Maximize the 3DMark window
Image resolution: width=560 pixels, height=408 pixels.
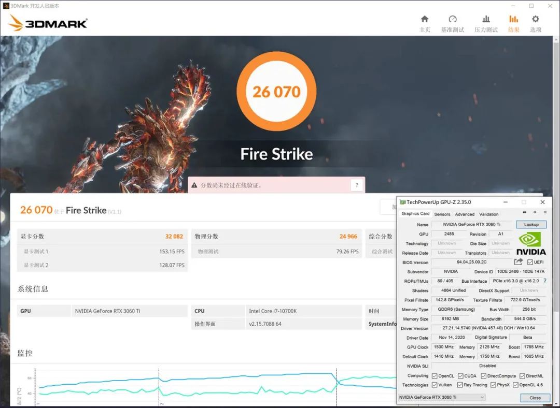pos(531,6)
